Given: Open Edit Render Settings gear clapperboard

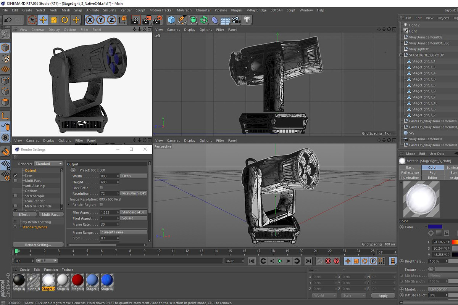Looking at the screenshot, I should (x=158, y=19).
